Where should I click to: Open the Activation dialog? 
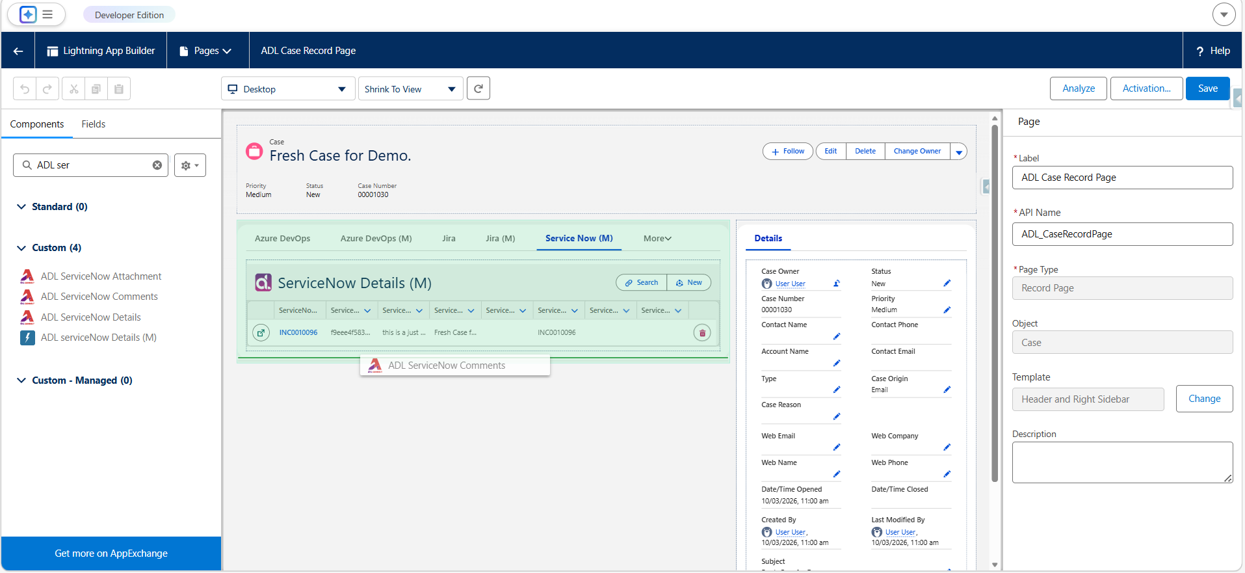[x=1146, y=88]
